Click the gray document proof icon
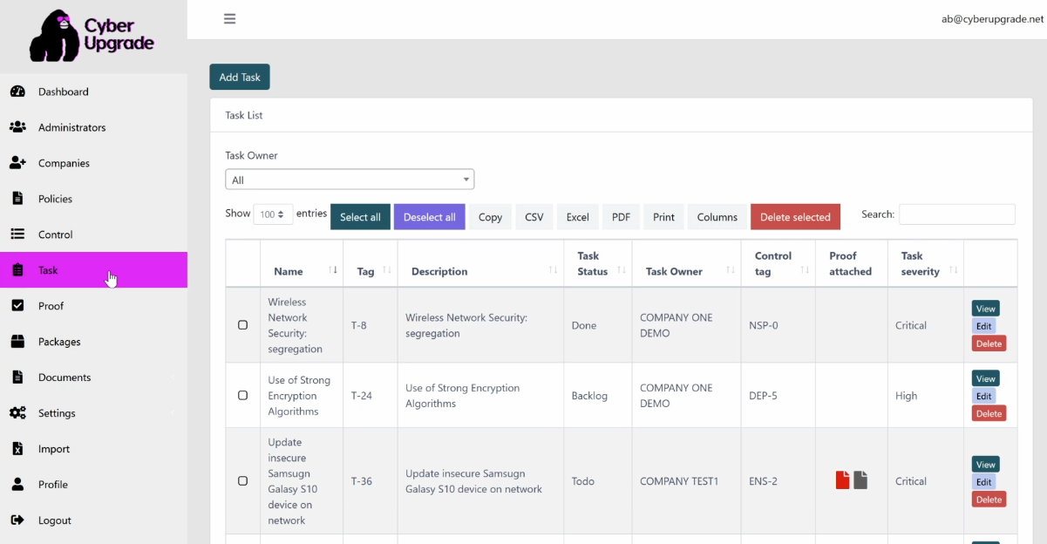1047x544 pixels. (860, 479)
